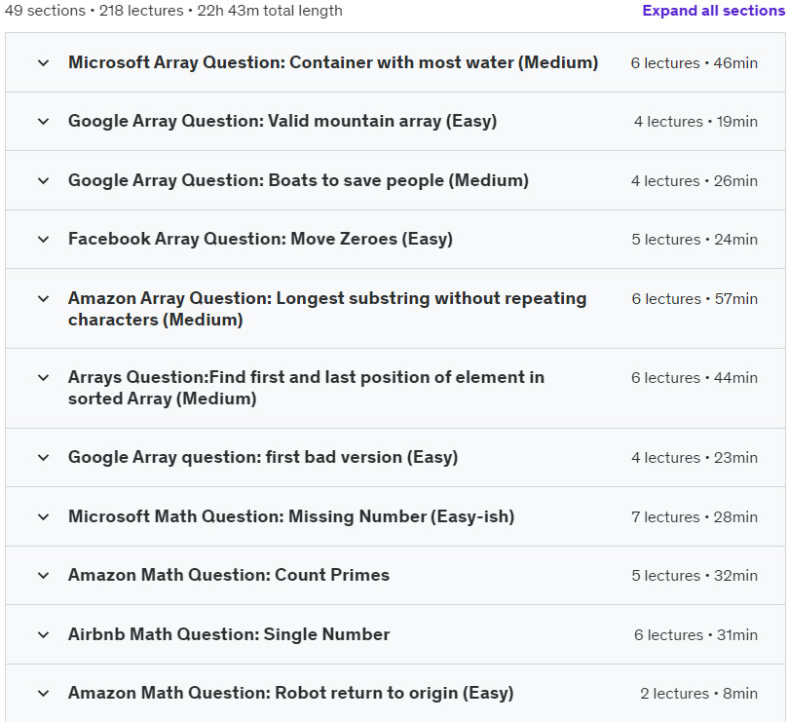Image resolution: width=788 pixels, height=722 pixels.
Task: Click '4 lectures • 23min' duration text
Action: point(694,458)
